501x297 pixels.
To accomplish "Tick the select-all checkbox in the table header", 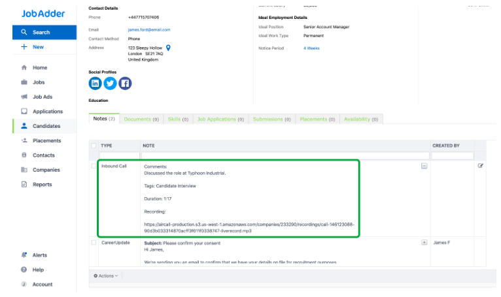I will [94, 146].
